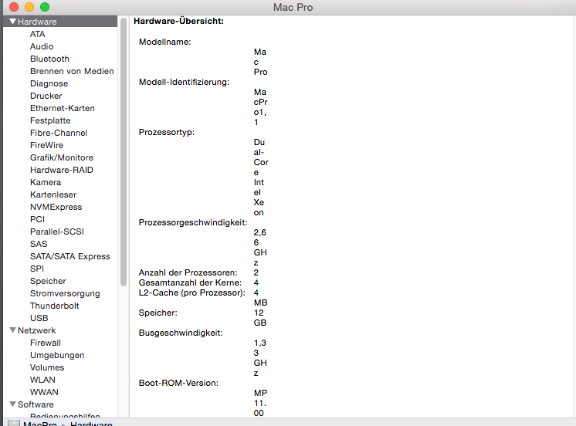576x426 pixels.
Task: Click the Busgeschwindigkeit label
Action: (181, 333)
